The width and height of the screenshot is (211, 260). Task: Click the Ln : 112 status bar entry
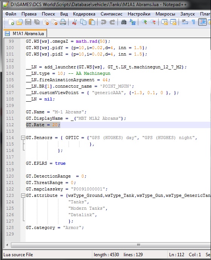point(177,255)
